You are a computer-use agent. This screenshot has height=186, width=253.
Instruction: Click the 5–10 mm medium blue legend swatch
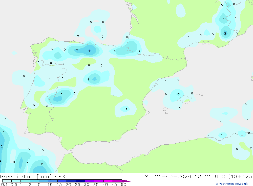click(x=44, y=181)
